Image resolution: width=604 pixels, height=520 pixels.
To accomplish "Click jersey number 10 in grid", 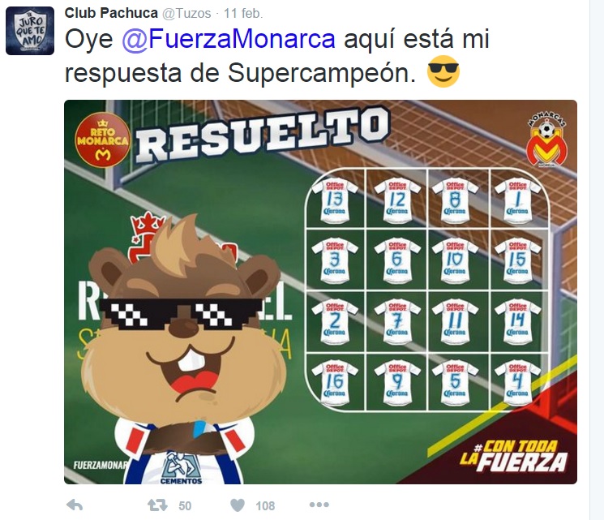I will tap(455, 260).
